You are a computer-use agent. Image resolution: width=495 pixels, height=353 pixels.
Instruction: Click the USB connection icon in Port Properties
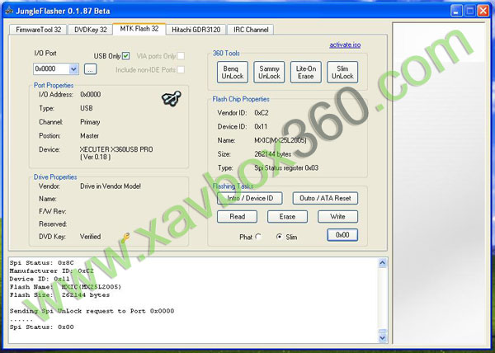(172, 98)
